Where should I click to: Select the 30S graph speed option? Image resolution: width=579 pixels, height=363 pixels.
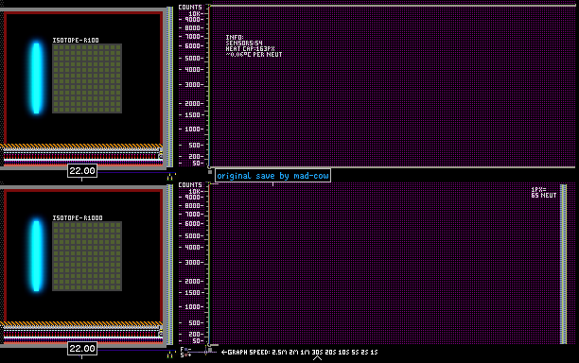317,353
